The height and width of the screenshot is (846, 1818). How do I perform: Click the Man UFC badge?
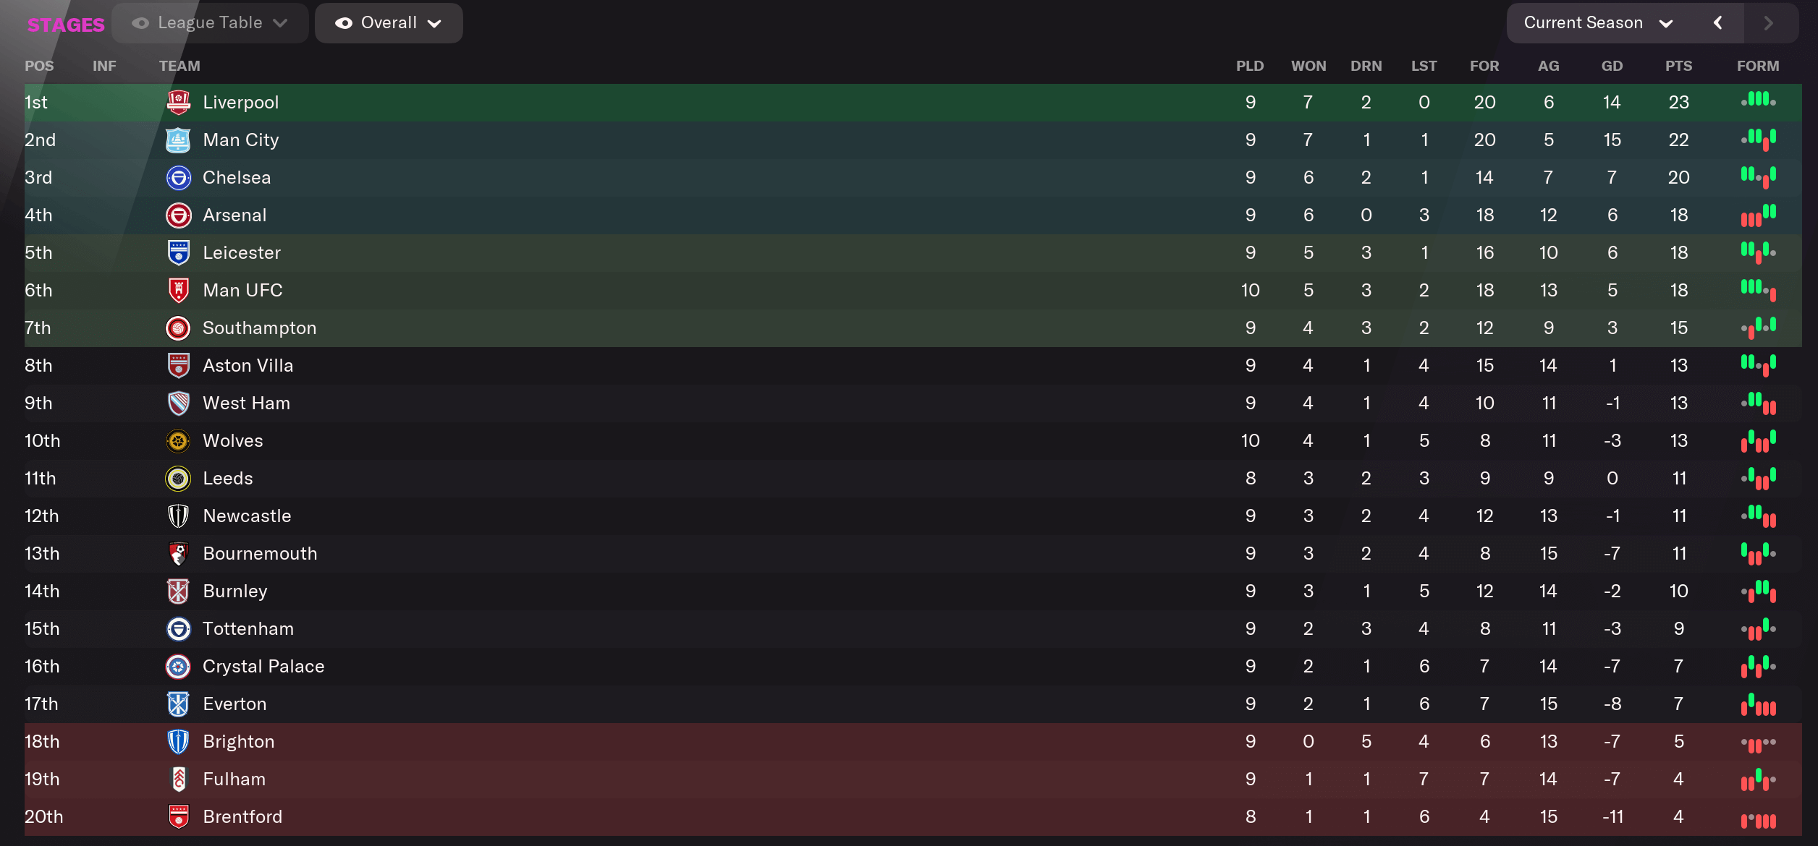[177, 289]
